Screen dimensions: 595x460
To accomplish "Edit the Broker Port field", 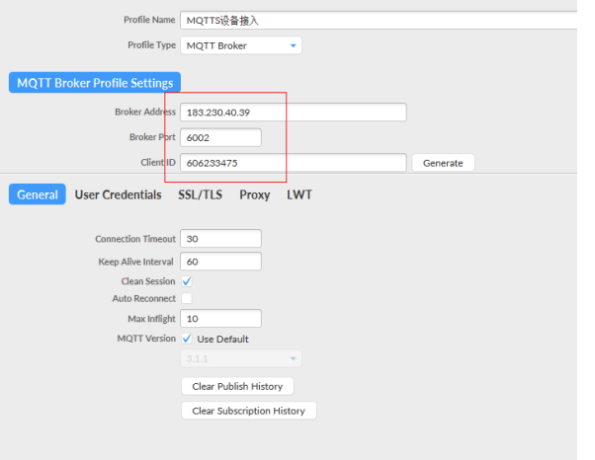I will 220,137.
